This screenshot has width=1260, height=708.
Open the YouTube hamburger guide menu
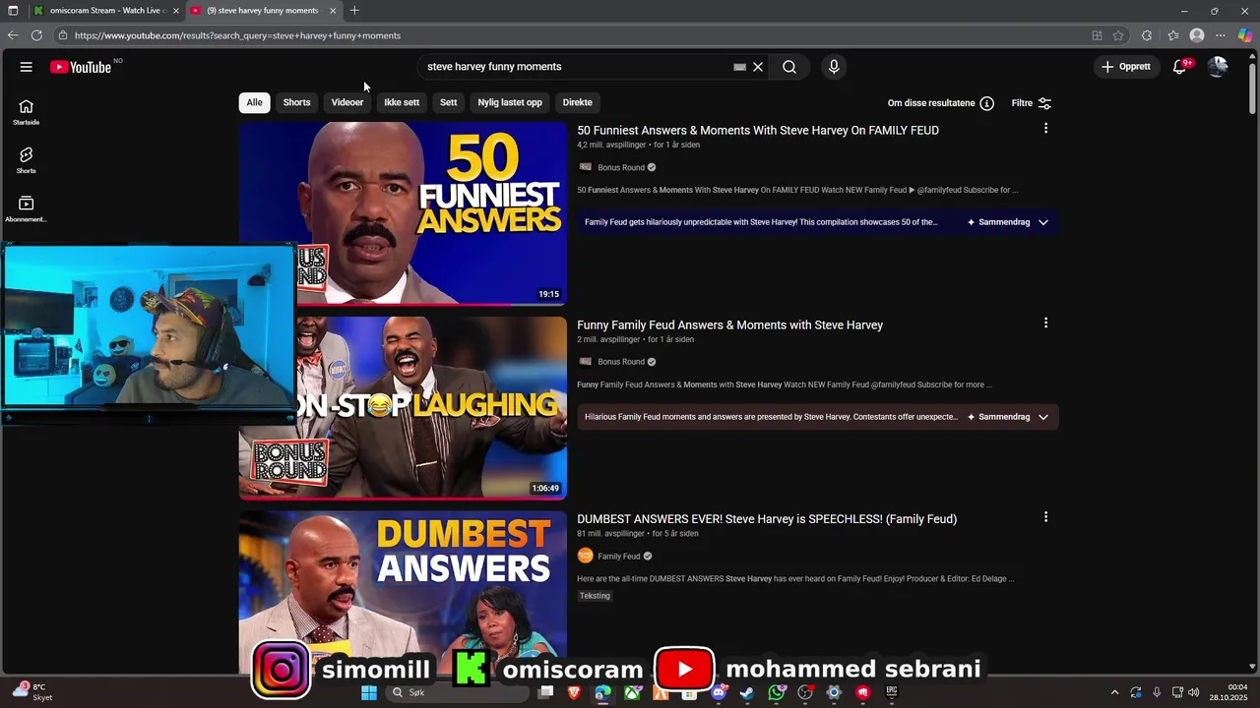(x=26, y=67)
